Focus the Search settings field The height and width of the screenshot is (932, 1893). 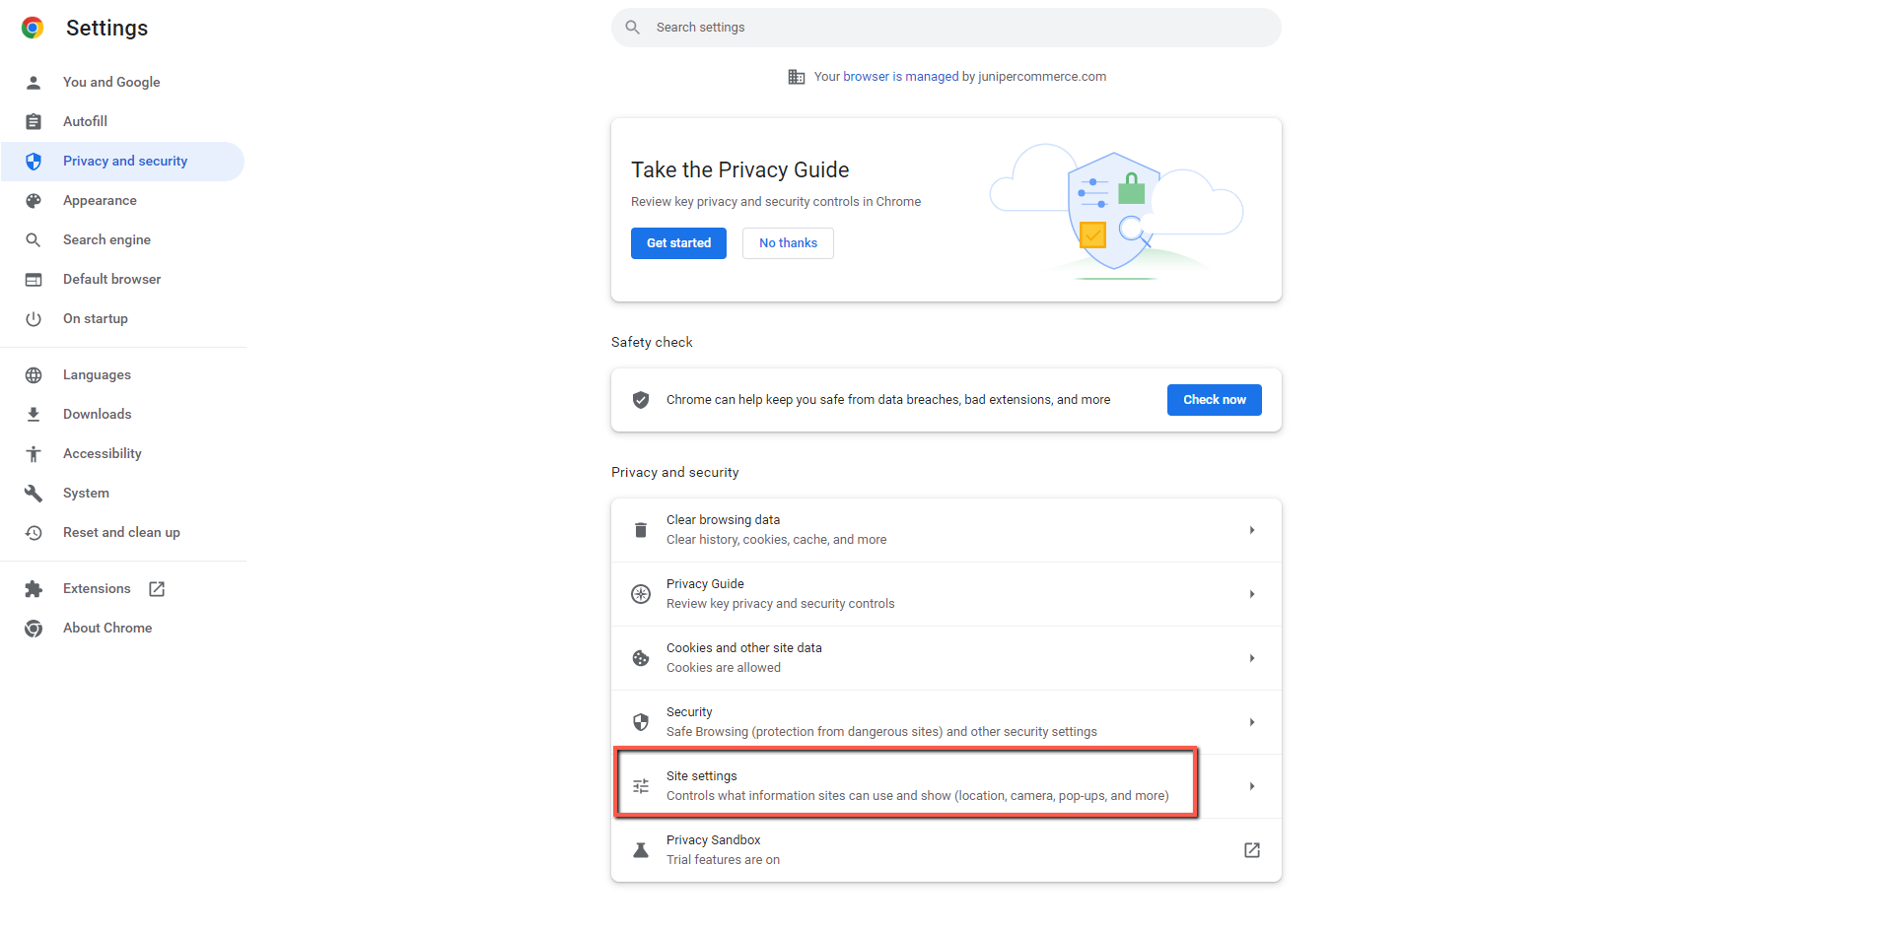[x=946, y=28]
